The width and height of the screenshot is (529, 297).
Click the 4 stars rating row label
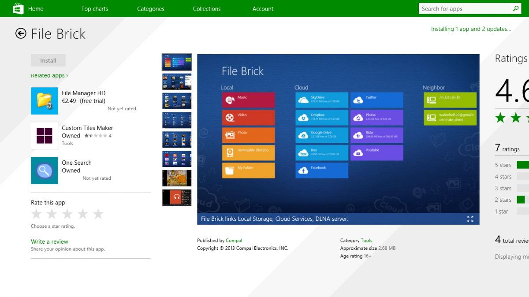click(x=503, y=177)
